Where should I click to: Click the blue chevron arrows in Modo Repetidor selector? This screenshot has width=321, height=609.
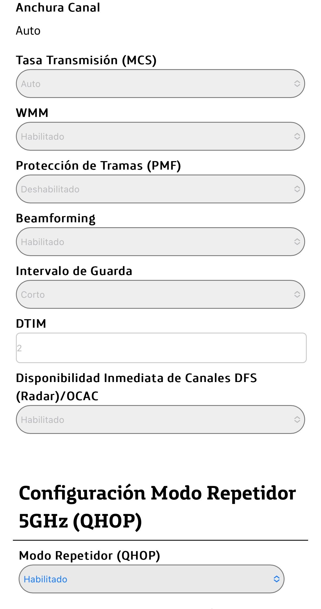pos(277,579)
